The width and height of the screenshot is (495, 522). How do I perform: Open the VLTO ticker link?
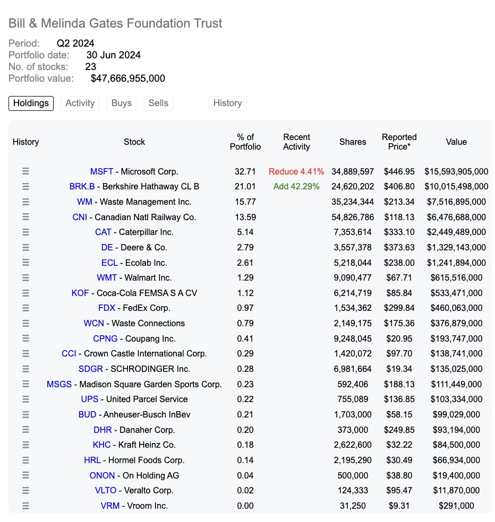pyautogui.click(x=106, y=490)
